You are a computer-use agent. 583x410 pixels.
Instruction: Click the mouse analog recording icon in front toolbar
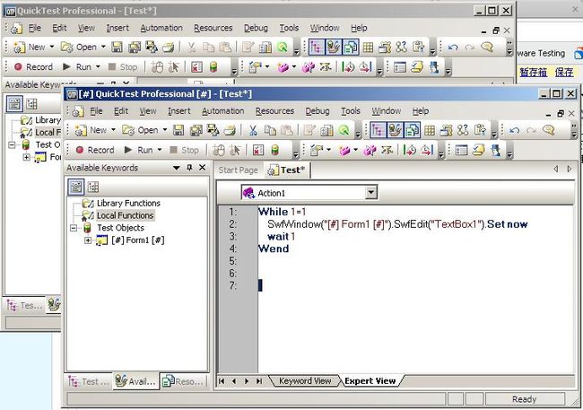218,150
